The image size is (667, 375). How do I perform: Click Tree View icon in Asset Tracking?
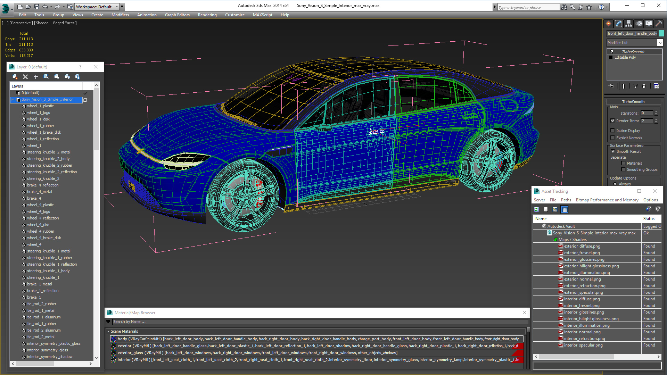coord(555,209)
